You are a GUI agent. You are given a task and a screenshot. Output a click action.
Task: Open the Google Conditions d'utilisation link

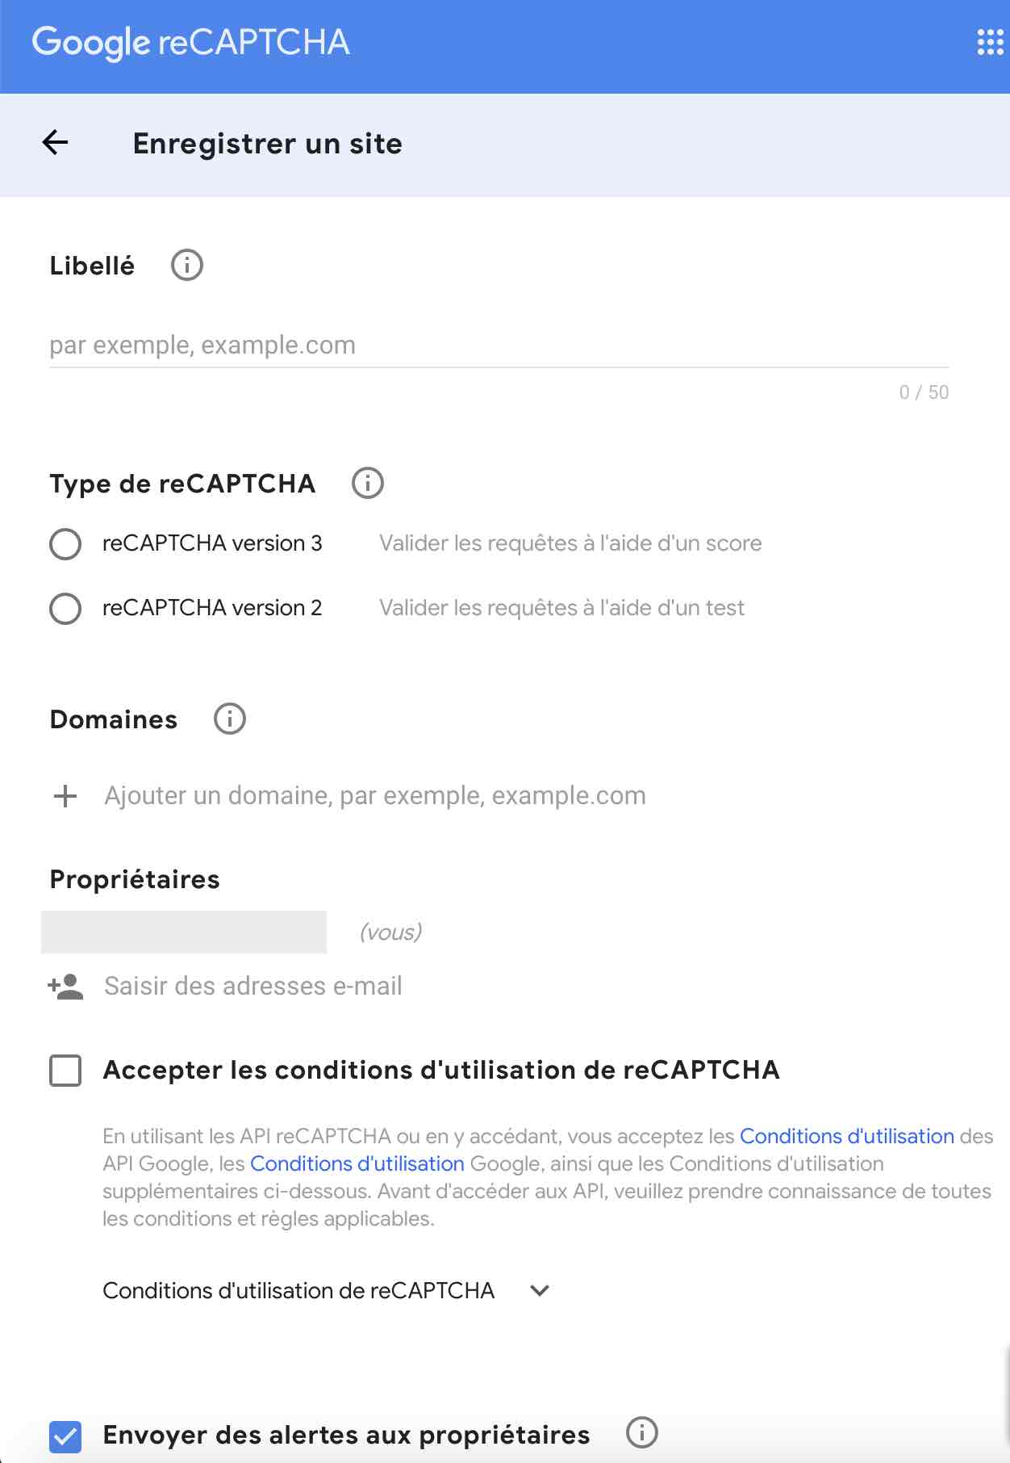pos(357,1163)
